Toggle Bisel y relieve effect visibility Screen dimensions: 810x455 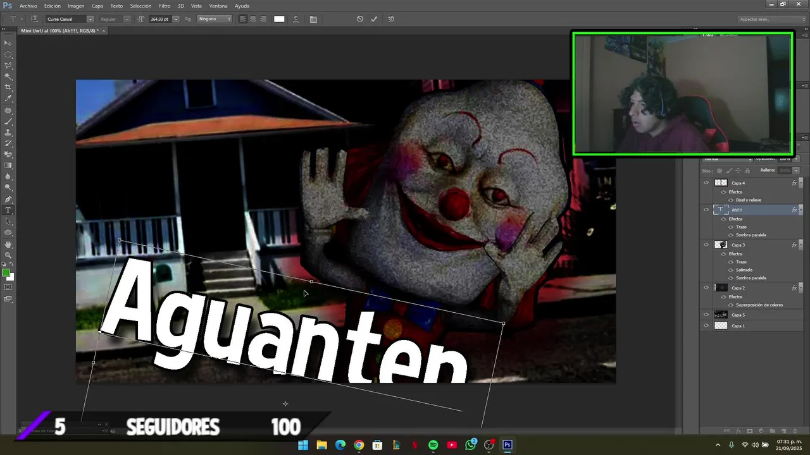coord(731,200)
